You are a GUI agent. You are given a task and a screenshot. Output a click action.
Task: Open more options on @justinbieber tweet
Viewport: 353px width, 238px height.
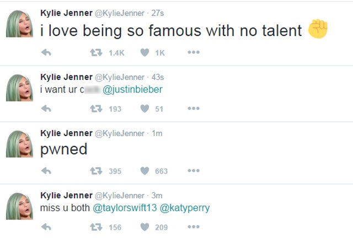click(193, 109)
